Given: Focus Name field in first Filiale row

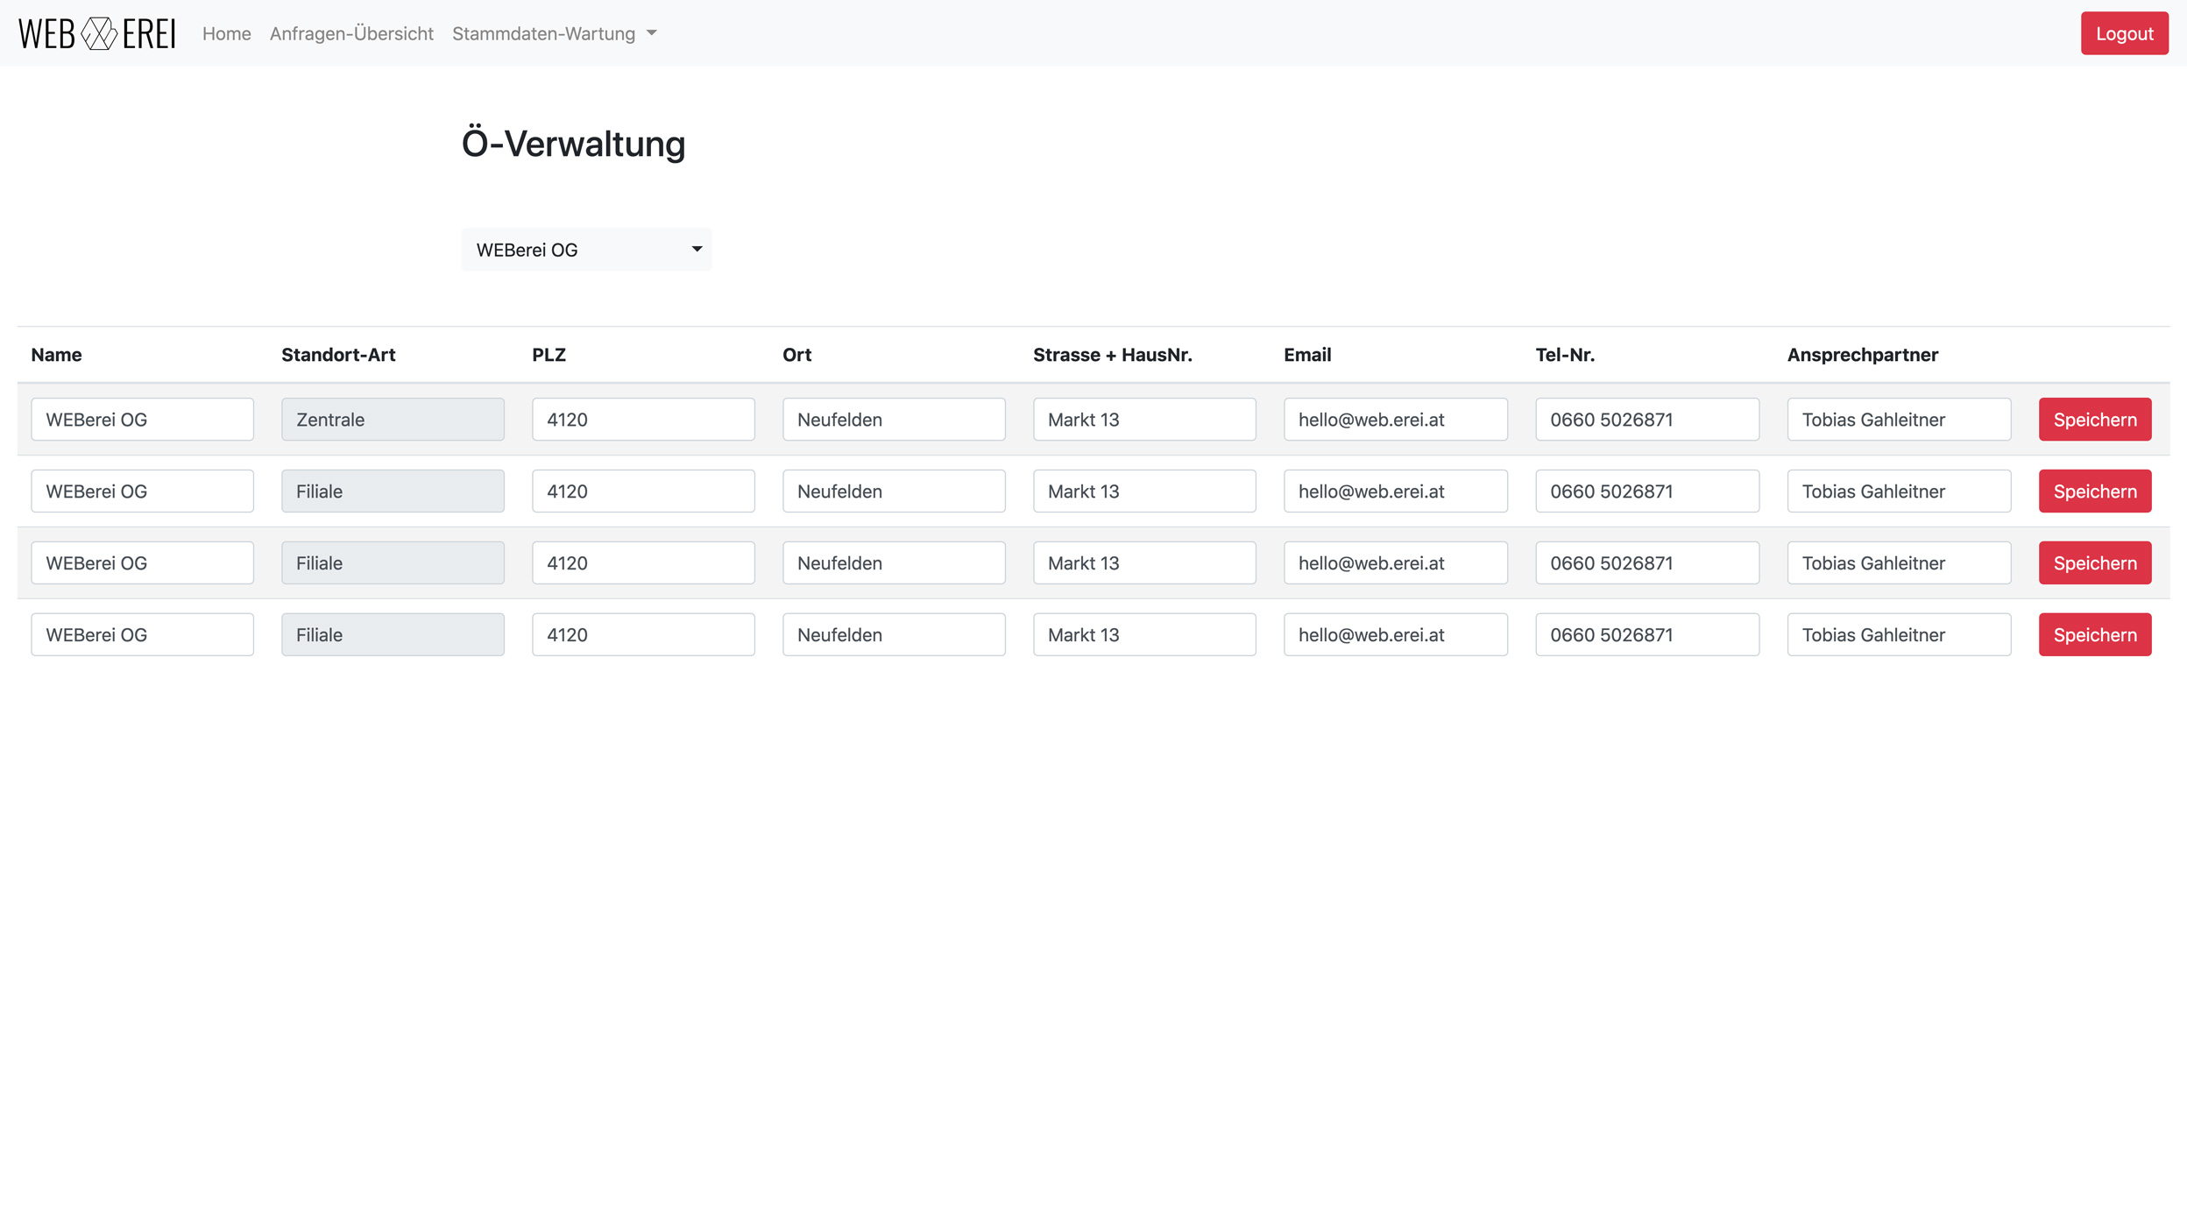Looking at the screenshot, I should [142, 491].
